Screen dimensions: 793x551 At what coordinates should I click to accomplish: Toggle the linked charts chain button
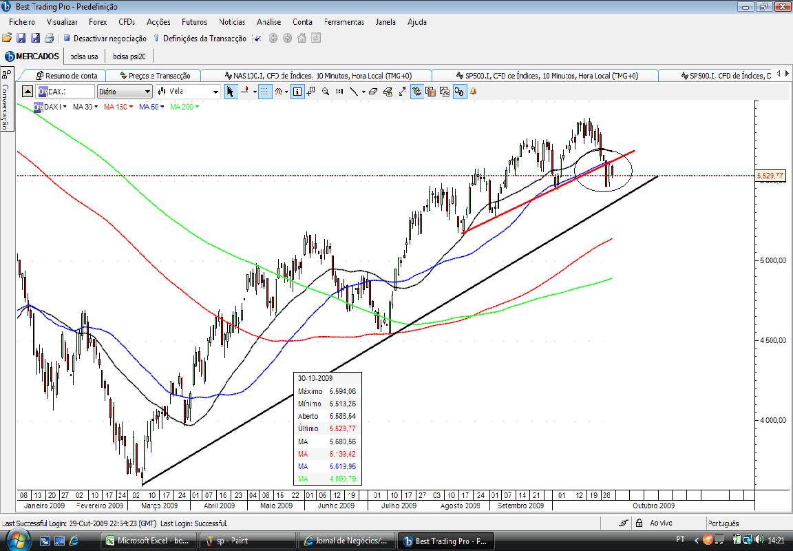459,92
